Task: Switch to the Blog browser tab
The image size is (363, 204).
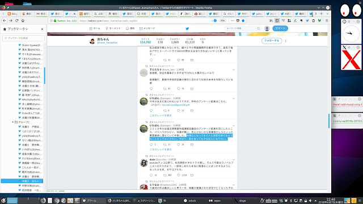Action: point(12,14)
